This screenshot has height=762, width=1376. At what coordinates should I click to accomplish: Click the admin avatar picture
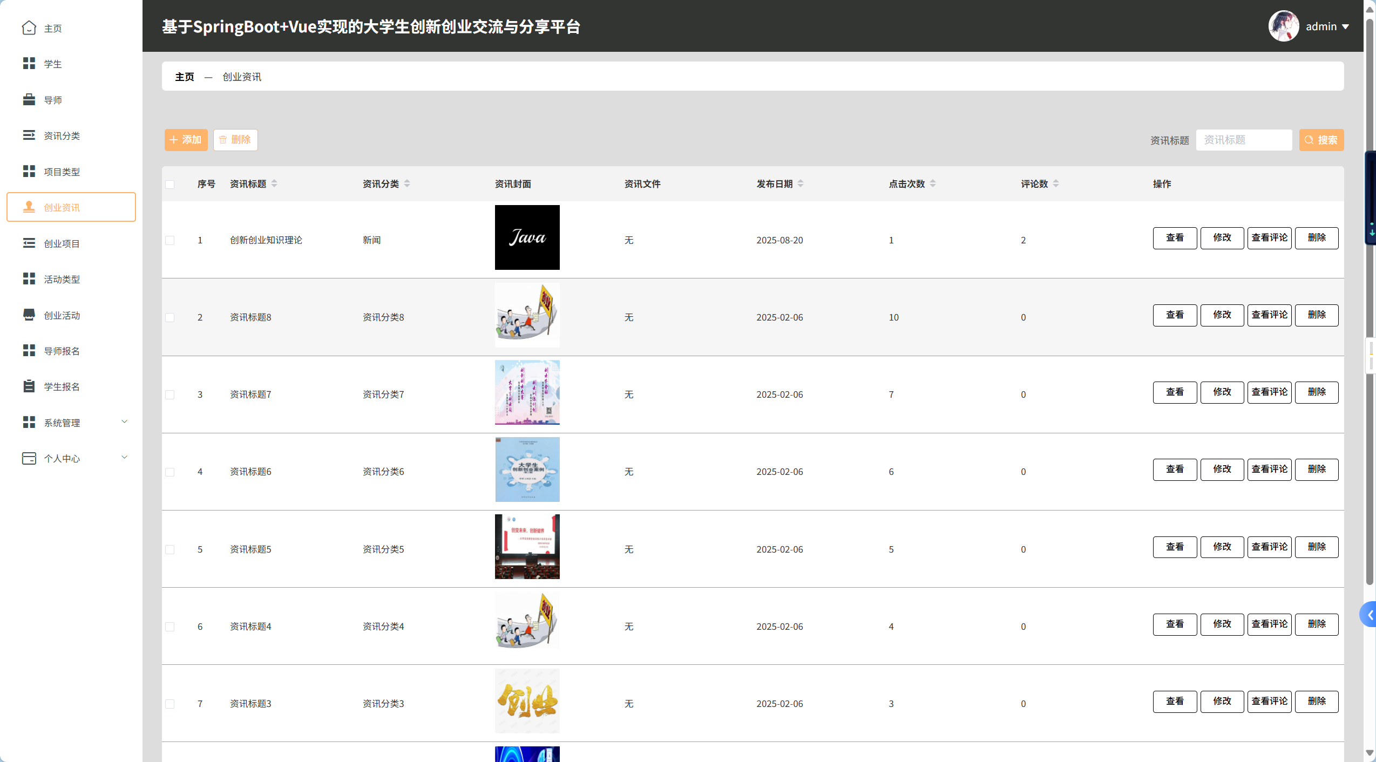click(x=1283, y=26)
